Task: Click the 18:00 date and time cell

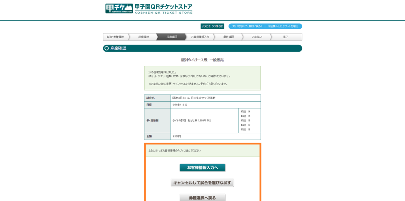Action: pos(216,105)
